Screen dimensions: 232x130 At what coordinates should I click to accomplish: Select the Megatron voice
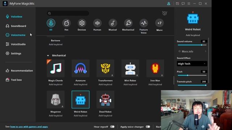tap(55, 100)
